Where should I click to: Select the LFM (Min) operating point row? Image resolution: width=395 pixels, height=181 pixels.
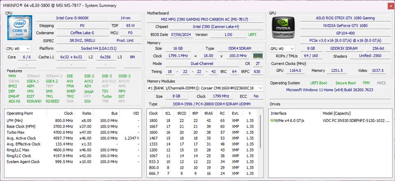(73, 120)
